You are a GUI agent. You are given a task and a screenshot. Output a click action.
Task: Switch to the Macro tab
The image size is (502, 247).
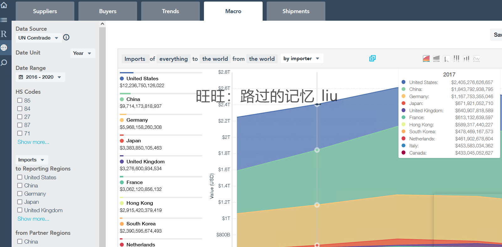click(233, 11)
